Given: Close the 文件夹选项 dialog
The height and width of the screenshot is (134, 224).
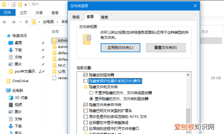Looking at the screenshot, I should tap(195, 6).
